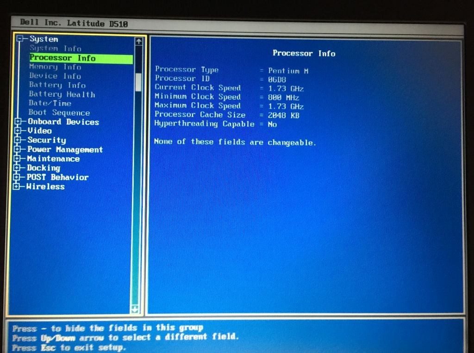Click the 'Press - to hide the fields' hint

click(x=108, y=328)
